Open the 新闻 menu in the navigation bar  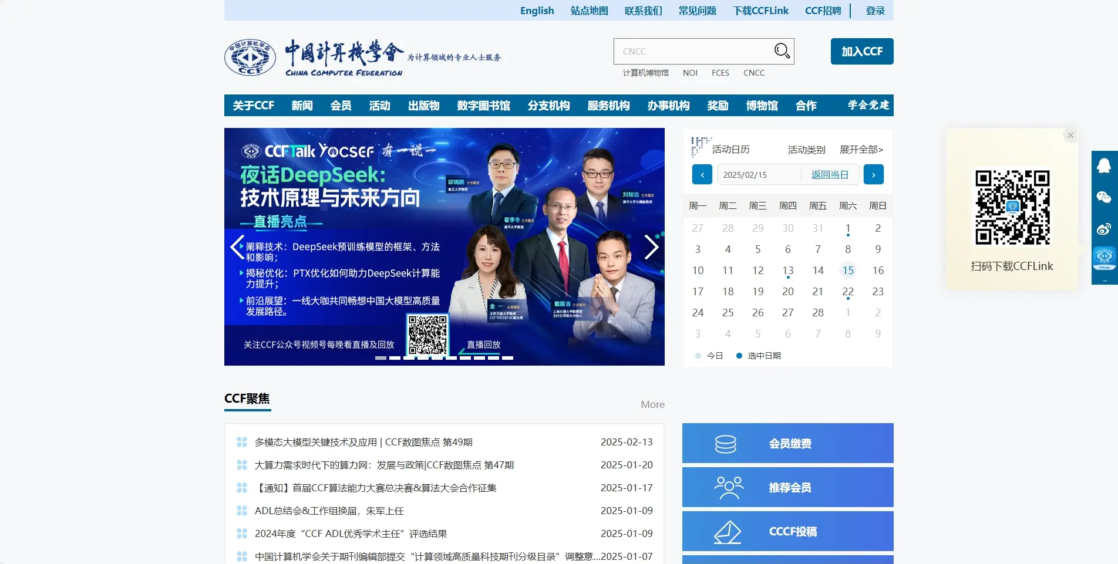[x=302, y=106]
